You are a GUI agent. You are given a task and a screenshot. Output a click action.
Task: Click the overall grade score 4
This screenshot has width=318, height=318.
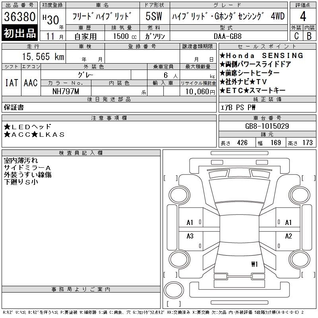pos(302,17)
